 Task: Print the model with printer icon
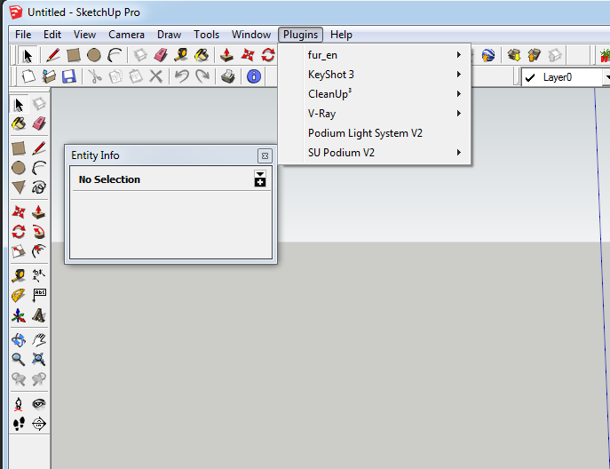(x=228, y=76)
